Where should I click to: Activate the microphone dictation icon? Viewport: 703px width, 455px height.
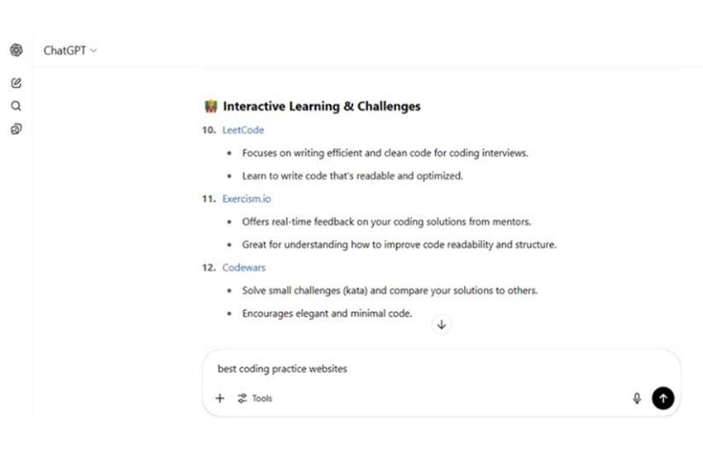[637, 398]
